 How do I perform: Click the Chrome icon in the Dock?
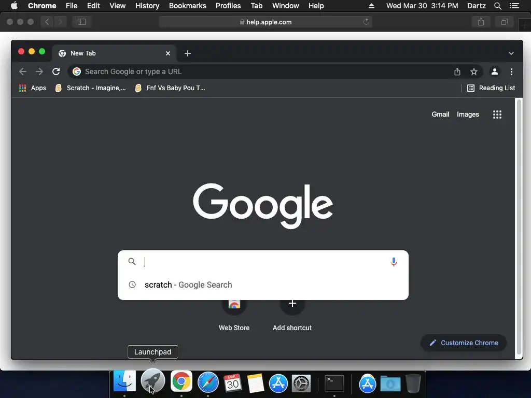181,381
